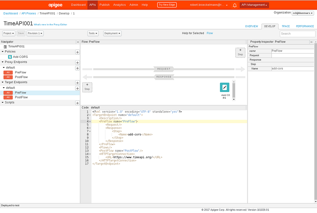317x213 pixels.
Task: Open the API Management dropdown
Action: (x=254, y=5)
